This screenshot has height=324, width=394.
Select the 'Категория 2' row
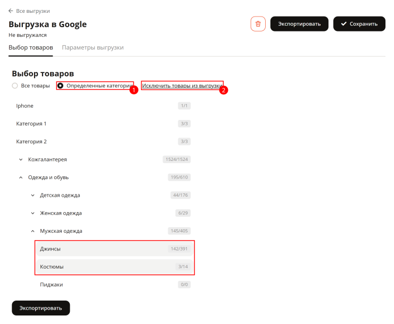[103, 141]
